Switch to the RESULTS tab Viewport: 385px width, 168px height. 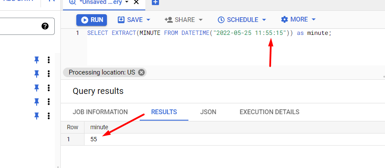pyautogui.click(x=164, y=112)
